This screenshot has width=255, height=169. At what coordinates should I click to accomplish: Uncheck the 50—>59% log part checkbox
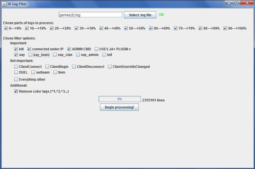pos(126,28)
